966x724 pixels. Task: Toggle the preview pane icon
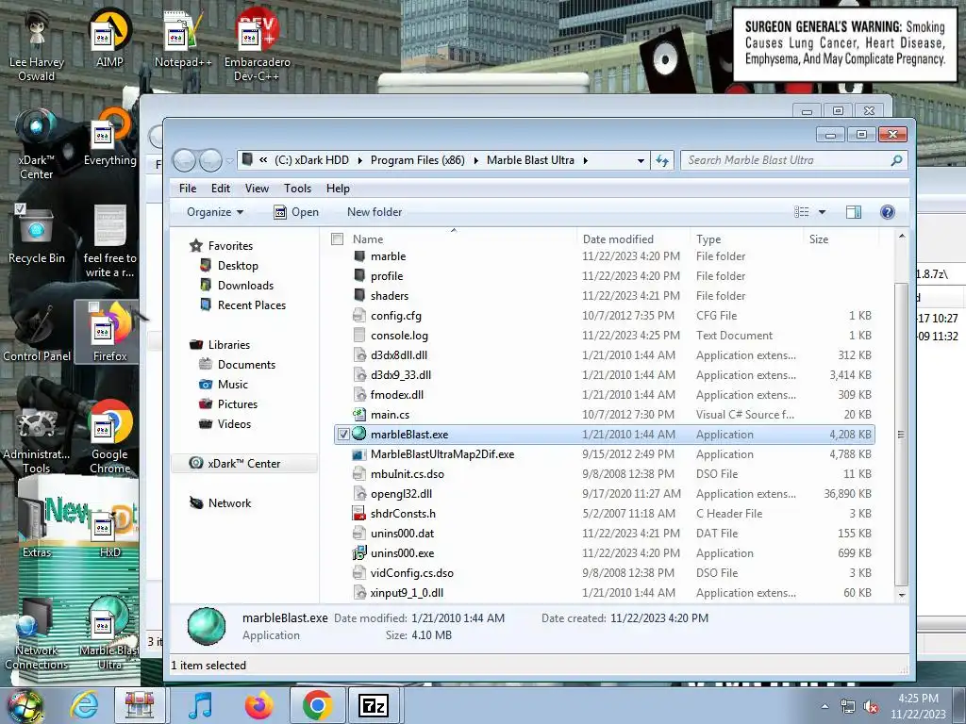[x=853, y=212]
